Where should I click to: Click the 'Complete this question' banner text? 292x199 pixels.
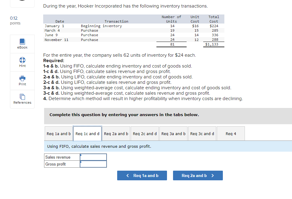pyautogui.click(x=124, y=115)
